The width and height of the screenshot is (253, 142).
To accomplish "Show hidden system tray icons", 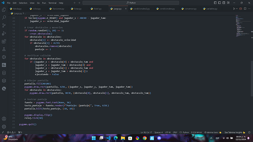I will pyautogui.click(x=211, y=138).
